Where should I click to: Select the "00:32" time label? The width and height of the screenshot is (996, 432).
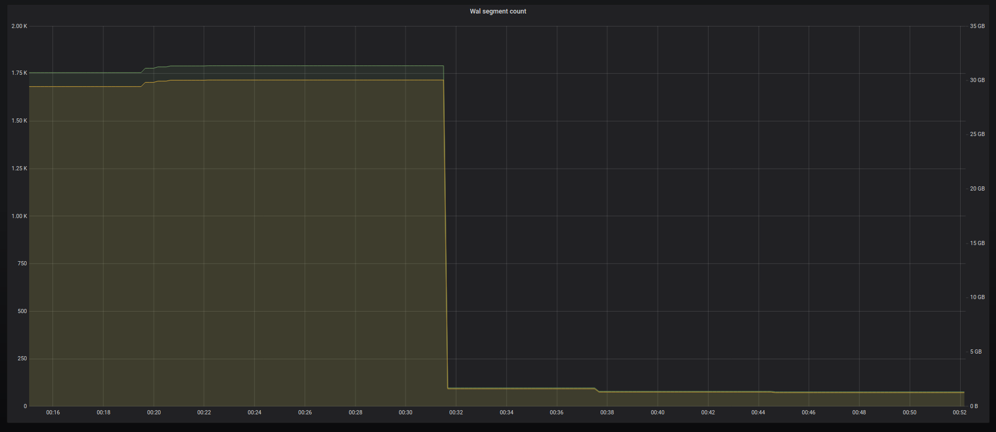(456, 413)
